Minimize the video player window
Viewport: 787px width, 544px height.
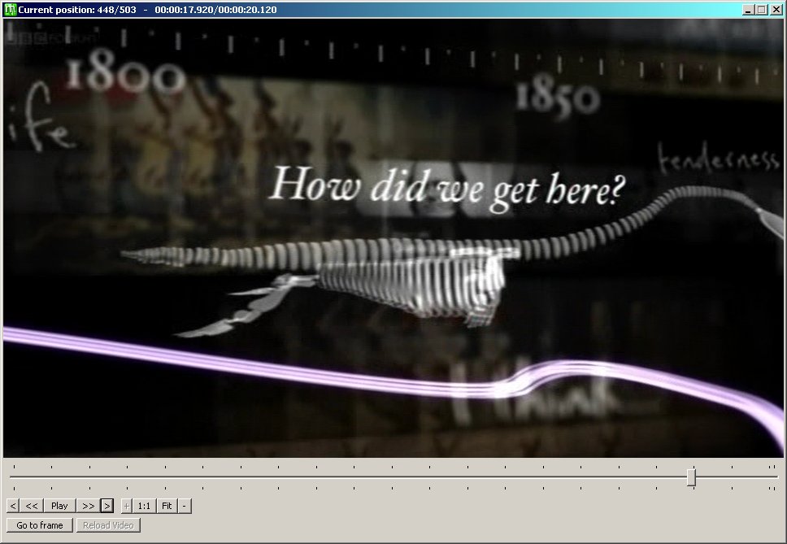[x=748, y=10]
